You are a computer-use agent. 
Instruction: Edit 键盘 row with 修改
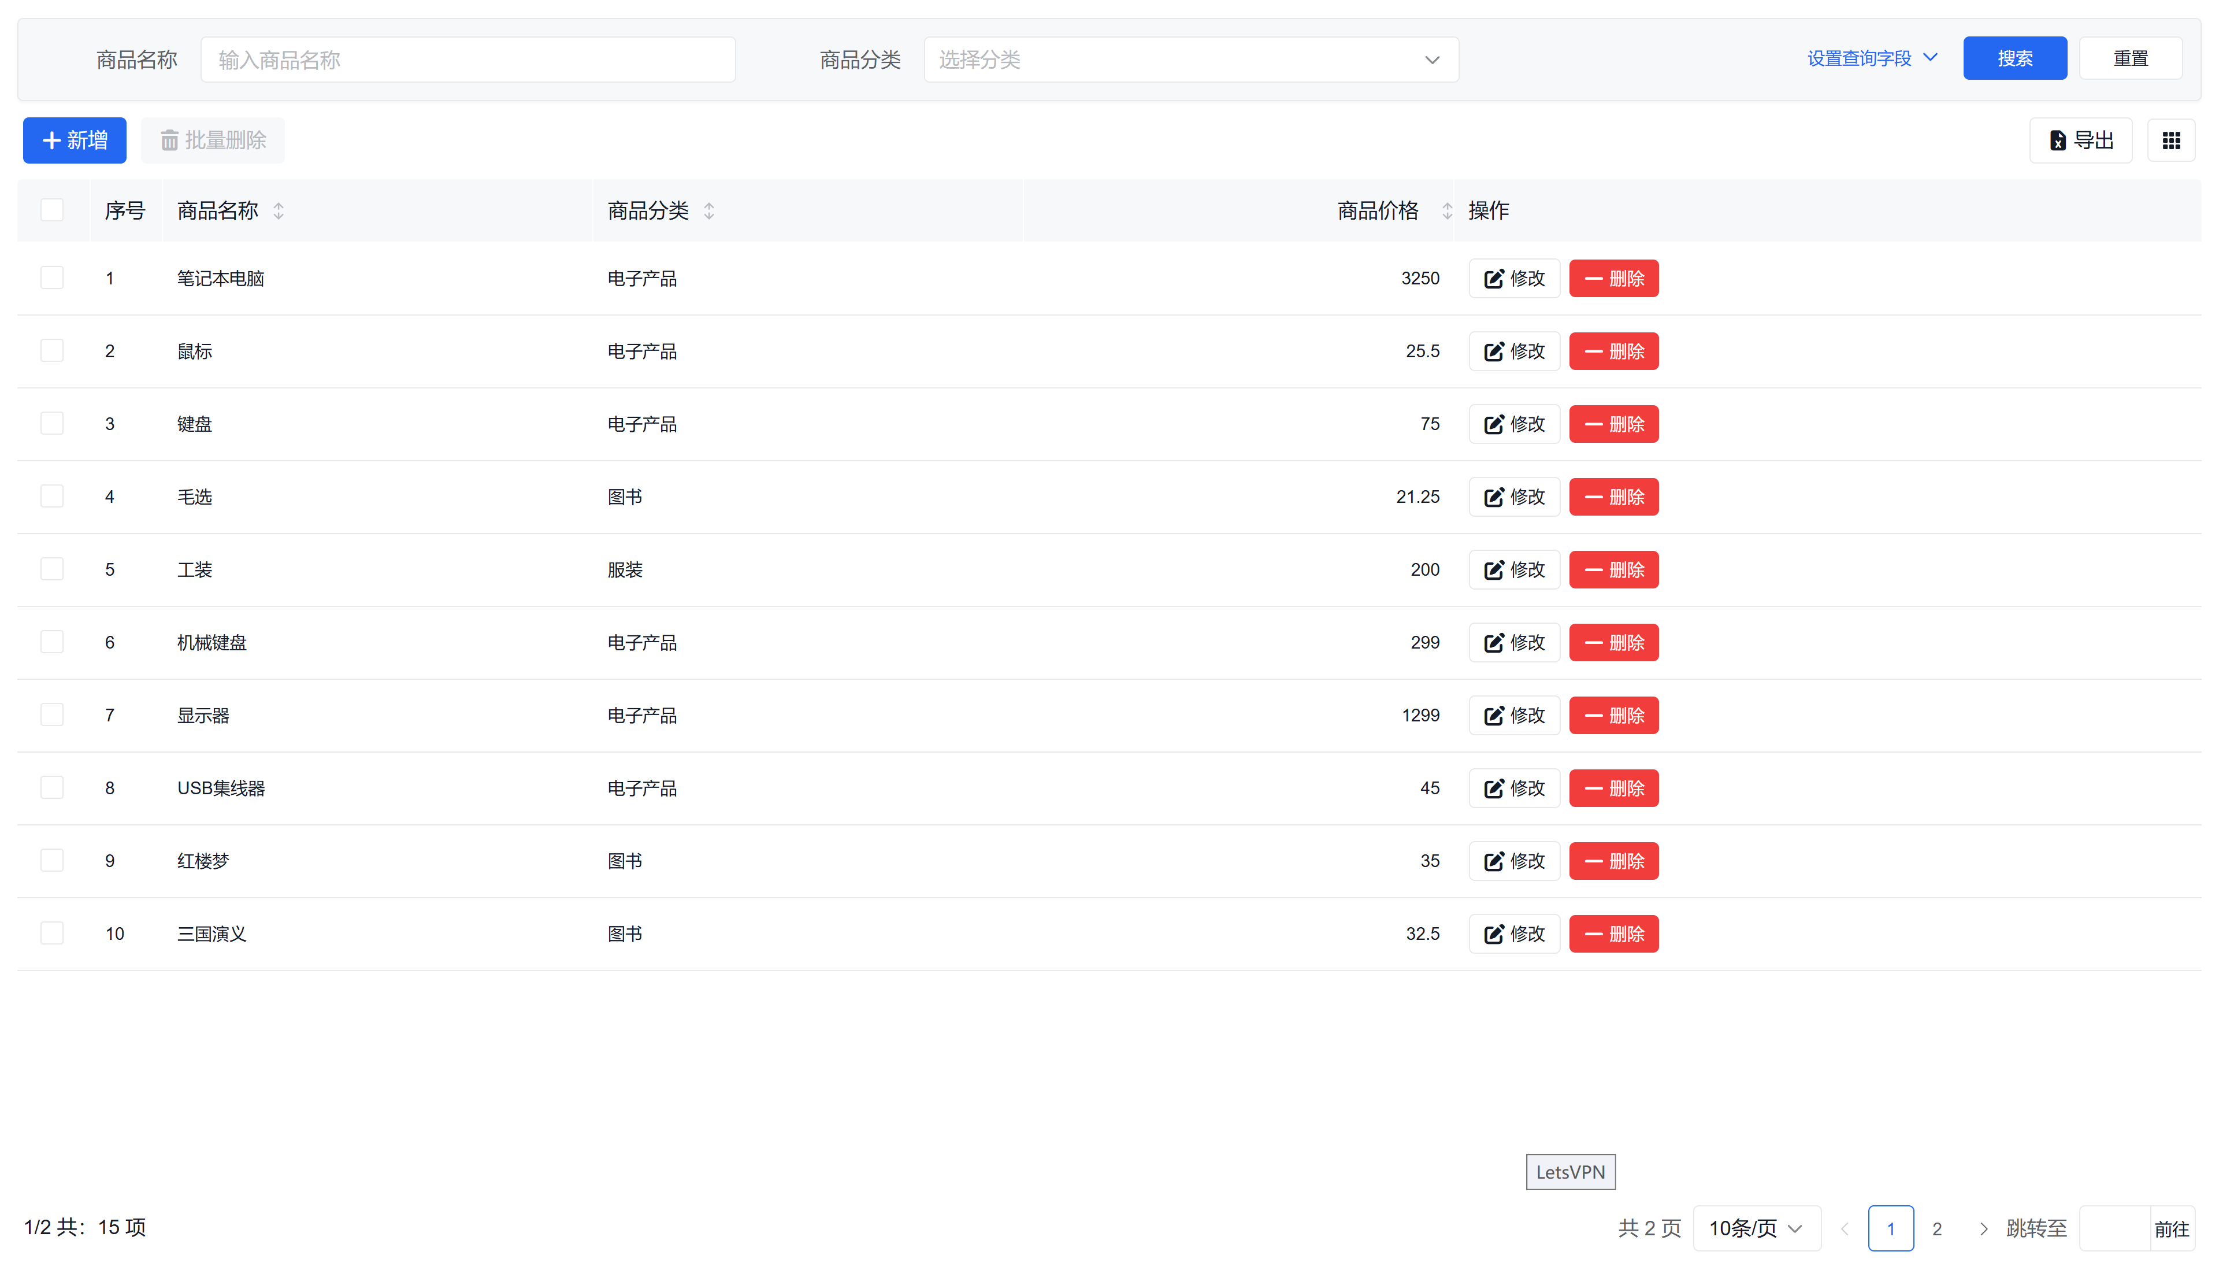(1513, 424)
